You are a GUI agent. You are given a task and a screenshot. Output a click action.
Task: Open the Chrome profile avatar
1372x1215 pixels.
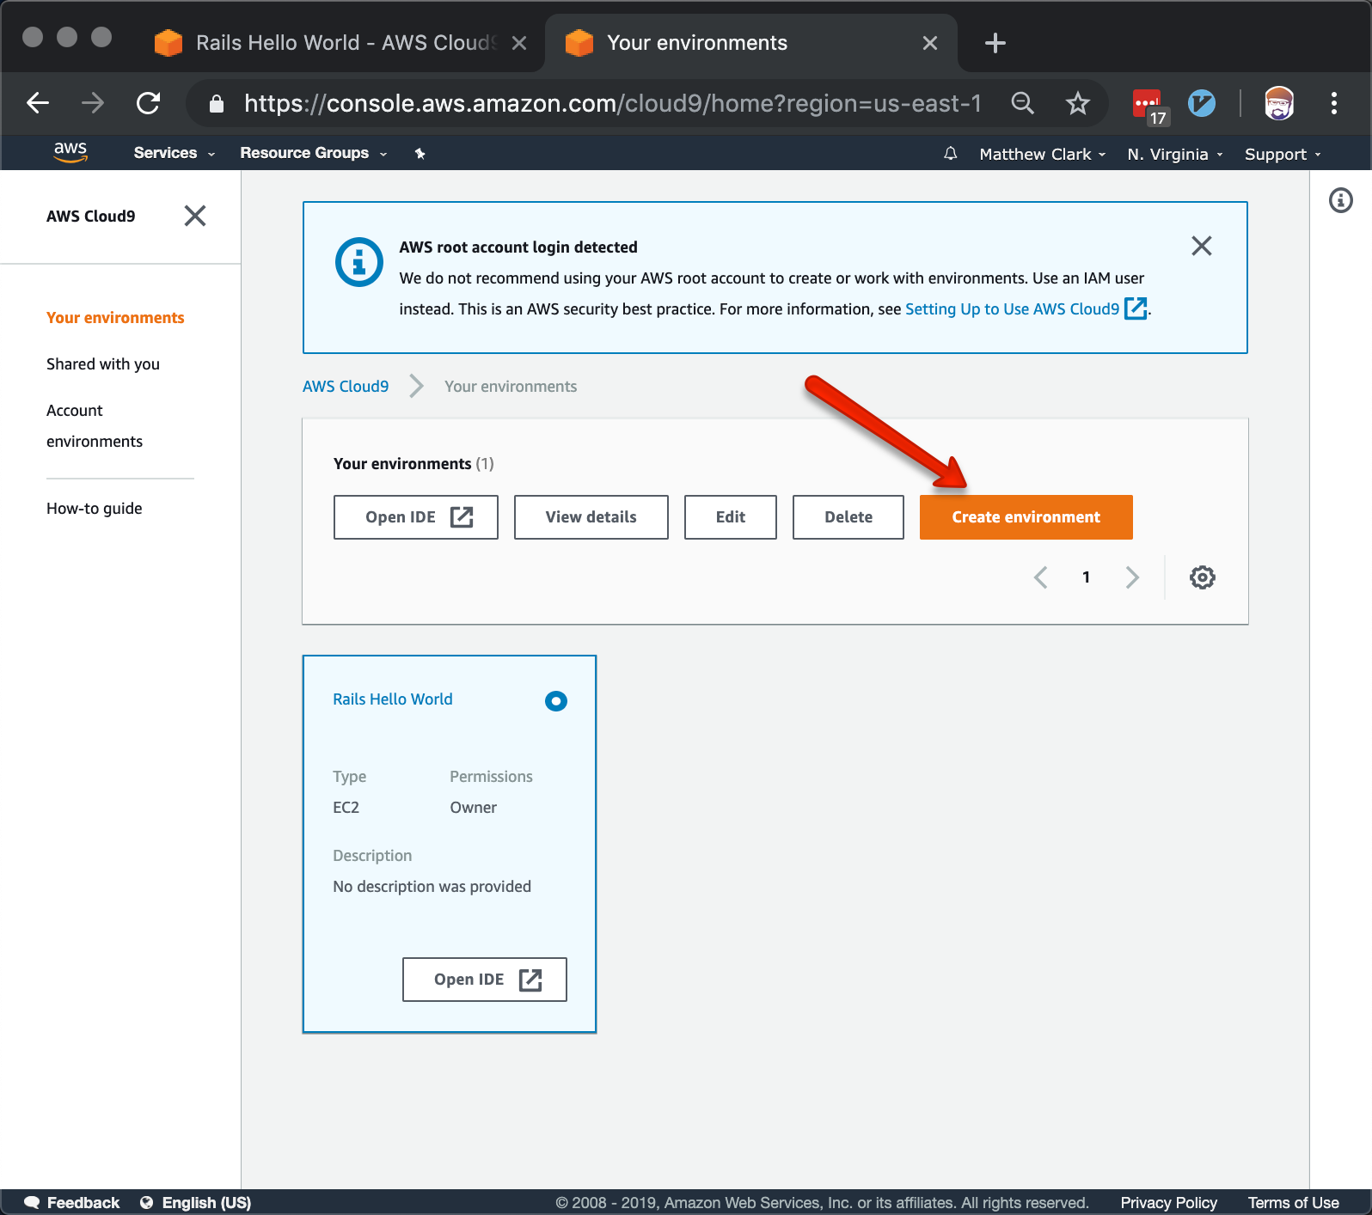(1278, 104)
